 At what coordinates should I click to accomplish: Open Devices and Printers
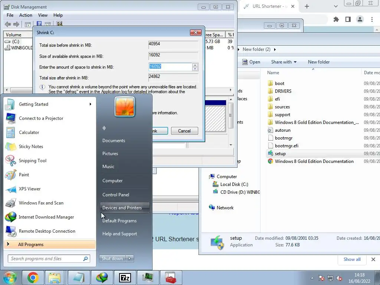coord(125,208)
